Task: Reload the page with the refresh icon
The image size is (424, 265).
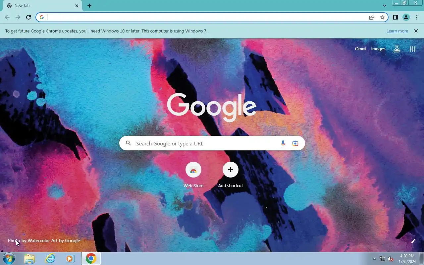Action: [28, 17]
